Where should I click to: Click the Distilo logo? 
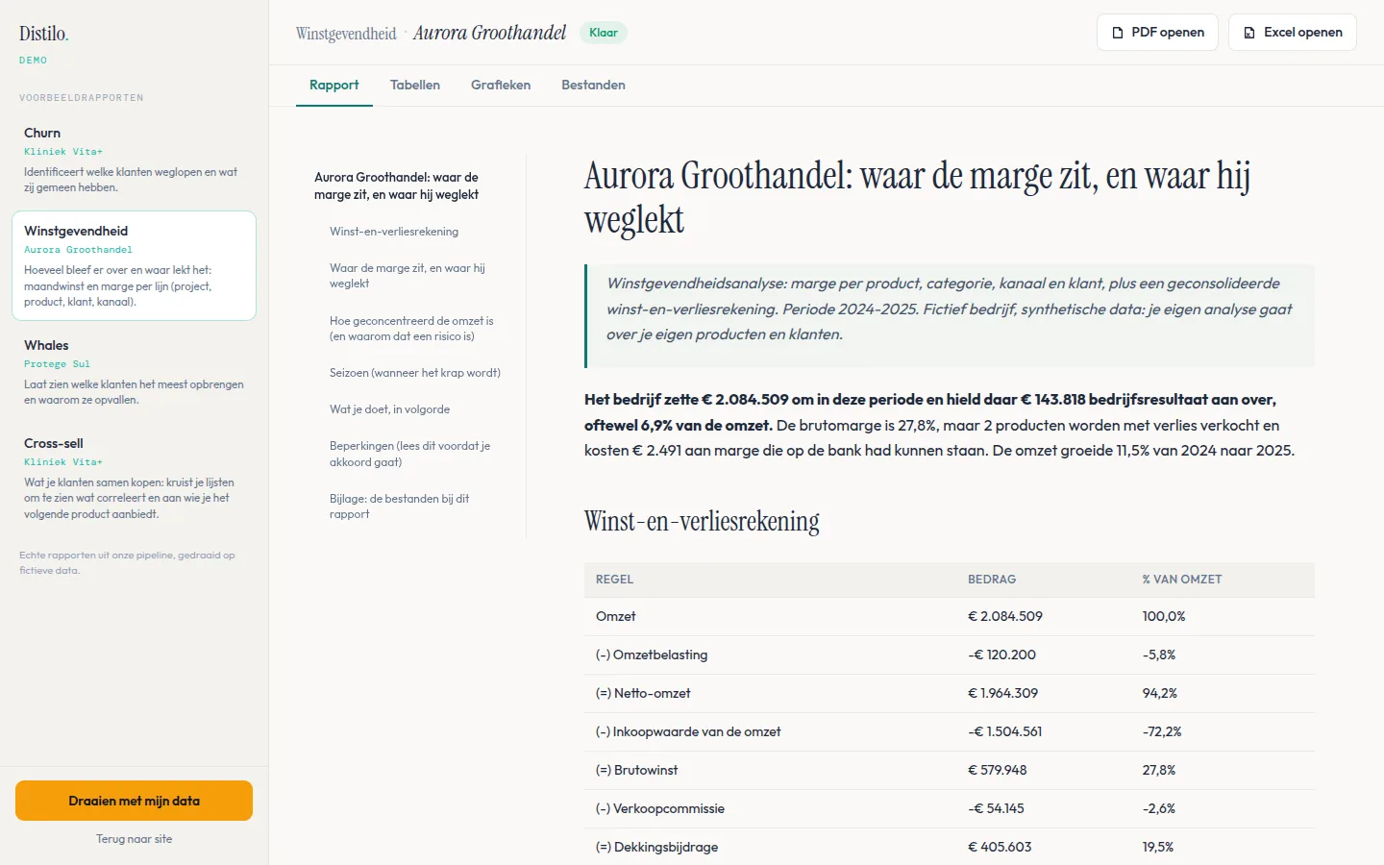(44, 34)
